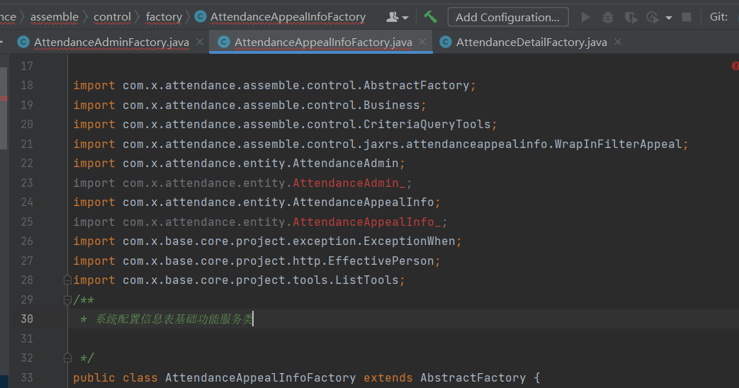Click line number 33 in gutter
This screenshot has width=739, height=388.
click(27, 377)
